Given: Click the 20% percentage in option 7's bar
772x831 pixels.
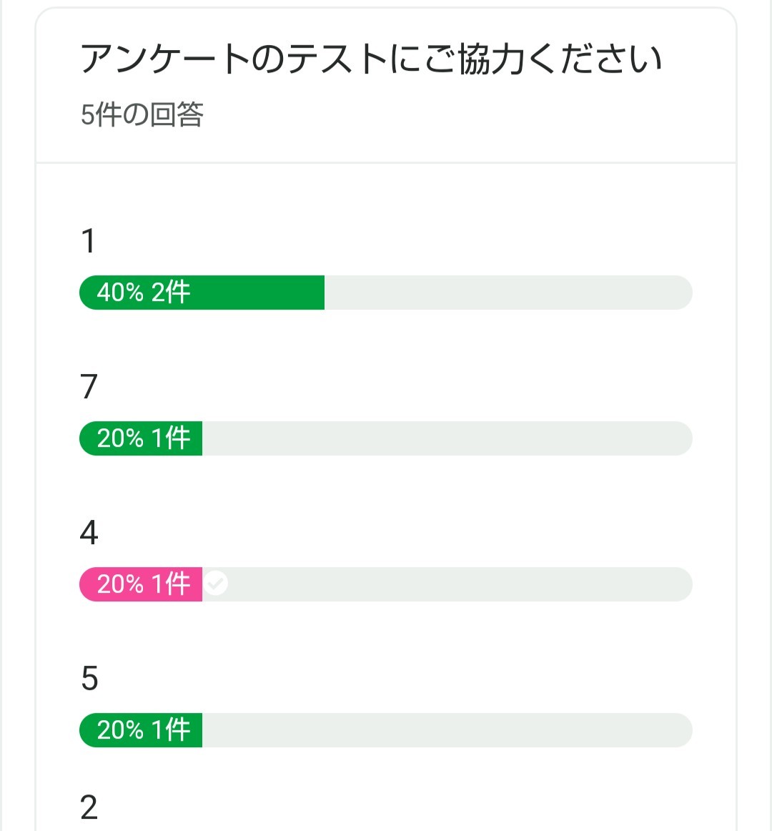Looking at the screenshot, I should [120, 438].
